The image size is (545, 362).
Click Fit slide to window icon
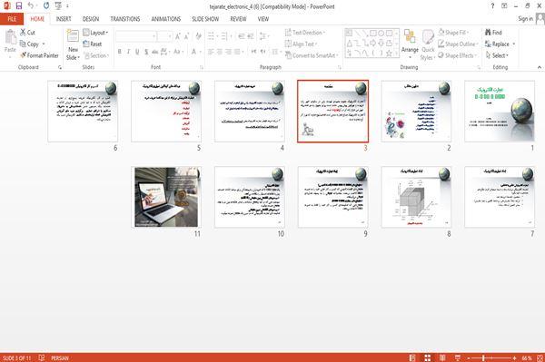point(540,357)
